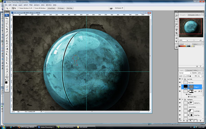206x129 pixels.
Task: Click the Go to Bridge icon
Action: [x=111, y=8]
